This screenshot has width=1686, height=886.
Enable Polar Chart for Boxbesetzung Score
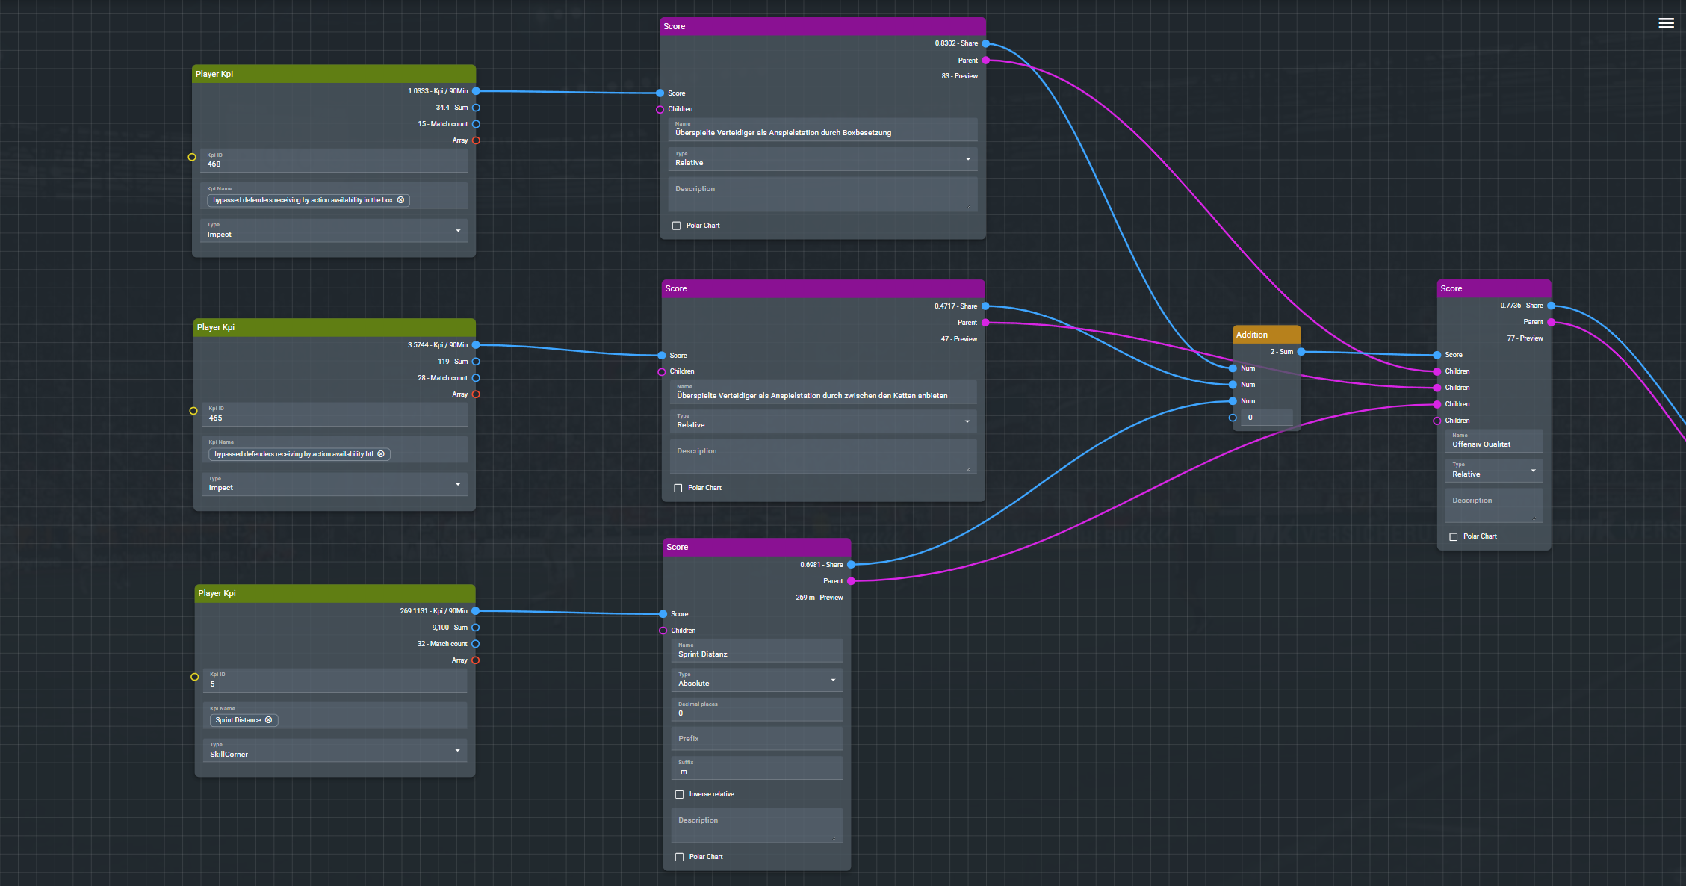(677, 226)
